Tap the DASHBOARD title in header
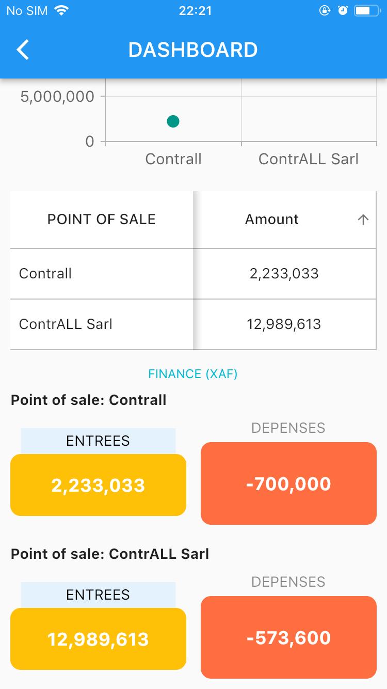Screen dimensions: 387x689 pyautogui.click(x=193, y=50)
